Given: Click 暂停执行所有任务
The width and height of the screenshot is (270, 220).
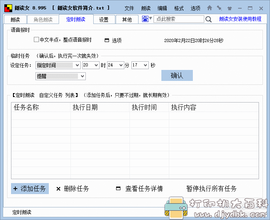Looking at the screenshot, I should pyautogui.click(x=211, y=189).
